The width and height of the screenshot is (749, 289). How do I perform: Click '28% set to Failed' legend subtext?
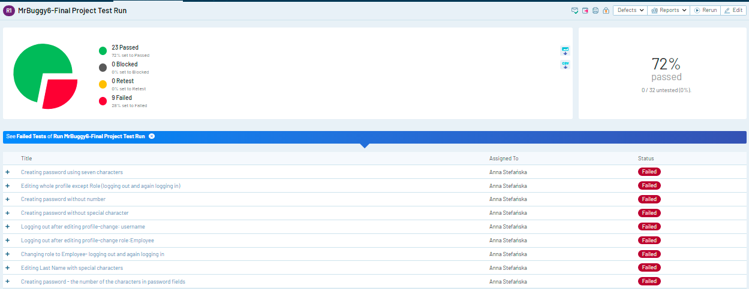pyautogui.click(x=129, y=105)
